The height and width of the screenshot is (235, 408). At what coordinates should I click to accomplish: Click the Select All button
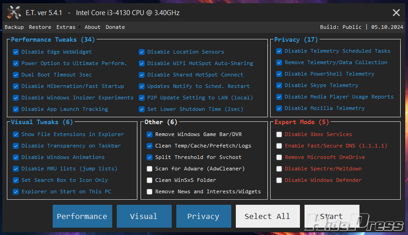(267, 216)
